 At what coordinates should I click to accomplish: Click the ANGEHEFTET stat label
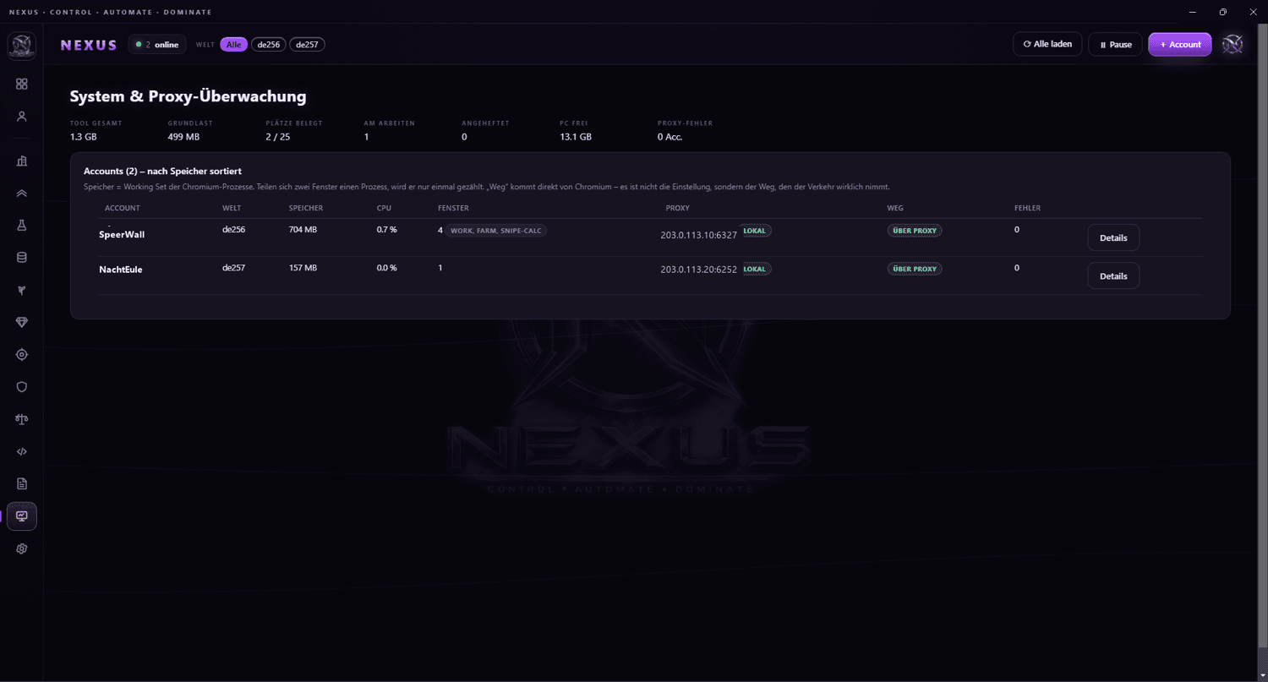[485, 123]
